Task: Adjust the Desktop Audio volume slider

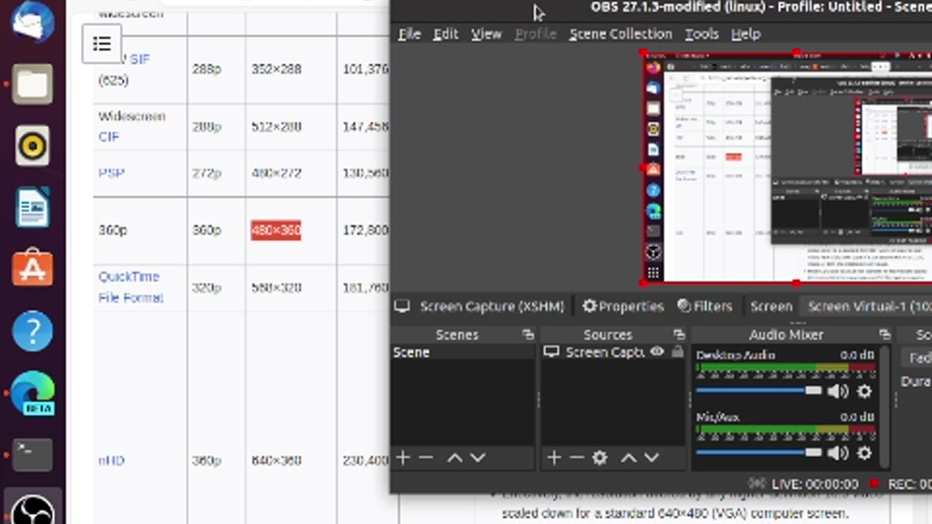Action: [759, 391]
